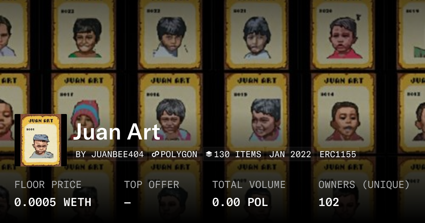The image size is (425, 223).
Task: Click the stacked layers items icon
Action: (209, 154)
